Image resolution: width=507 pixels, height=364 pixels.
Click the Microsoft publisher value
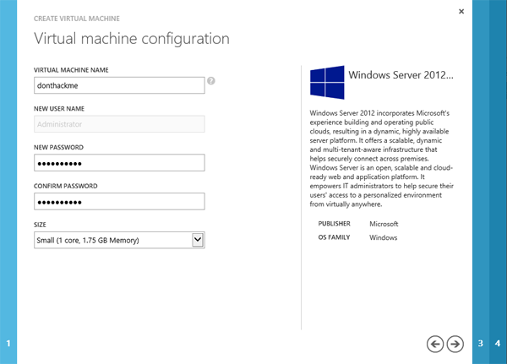pos(384,224)
